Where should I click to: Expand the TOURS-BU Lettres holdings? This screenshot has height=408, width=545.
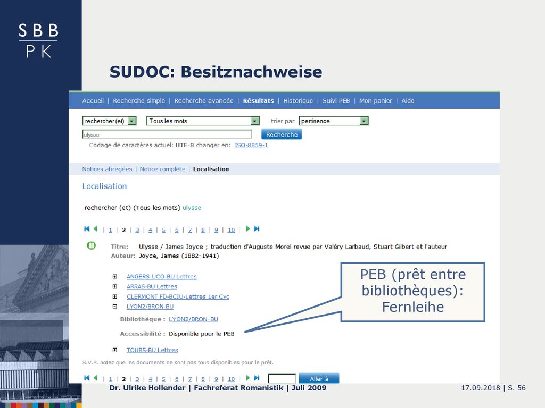115,350
